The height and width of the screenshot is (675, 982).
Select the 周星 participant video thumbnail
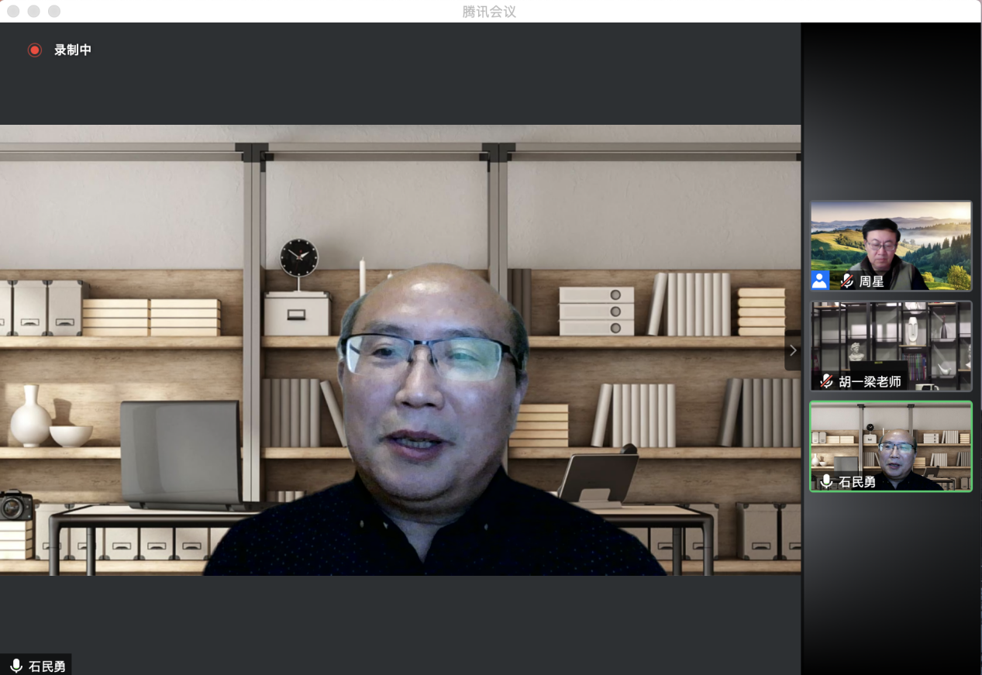pos(891,246)
